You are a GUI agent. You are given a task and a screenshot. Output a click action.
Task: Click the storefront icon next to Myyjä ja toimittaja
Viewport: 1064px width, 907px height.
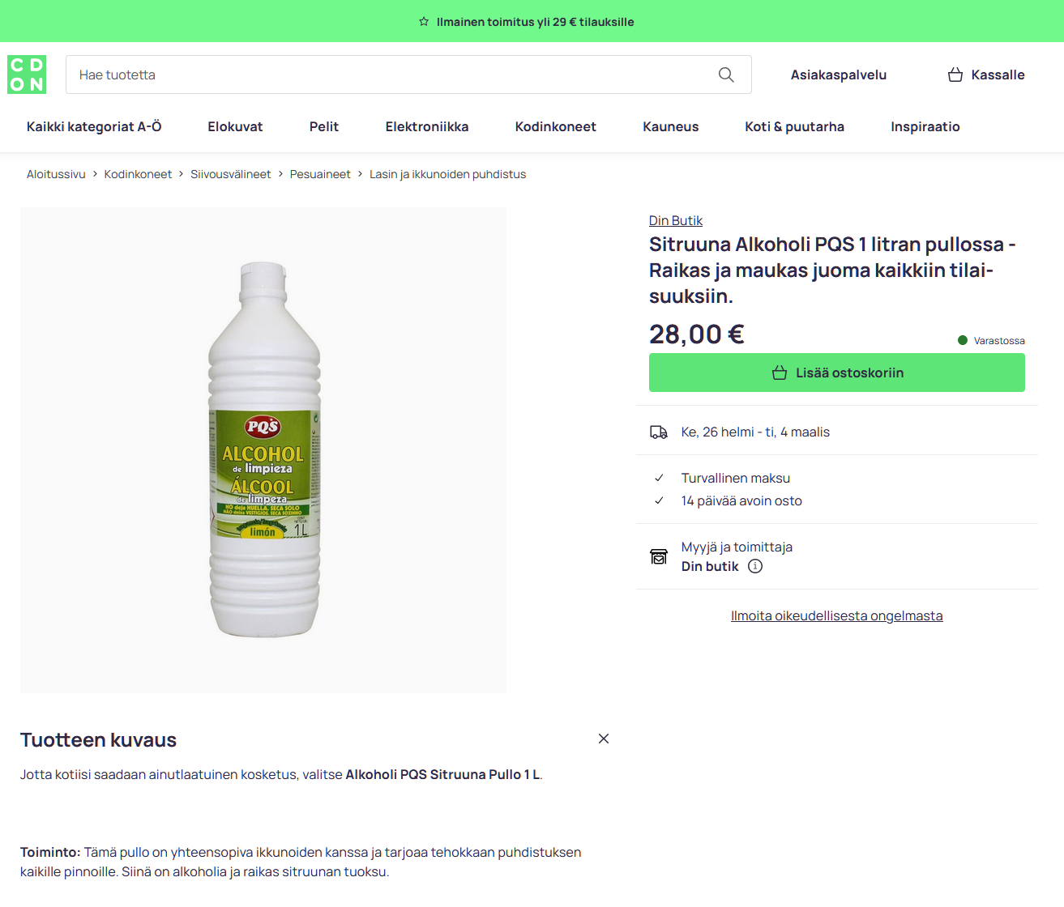659,556
